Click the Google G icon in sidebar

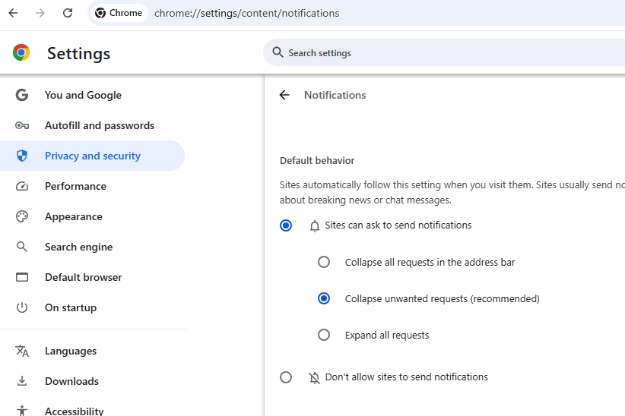coord(22,95)
